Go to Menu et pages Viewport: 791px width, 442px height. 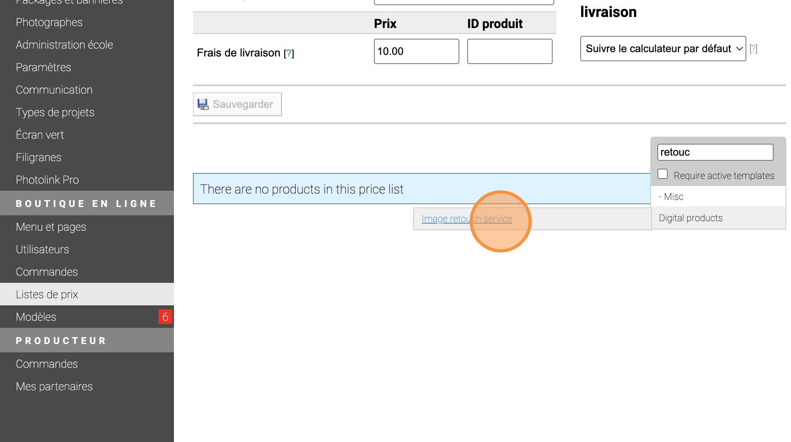51,227
